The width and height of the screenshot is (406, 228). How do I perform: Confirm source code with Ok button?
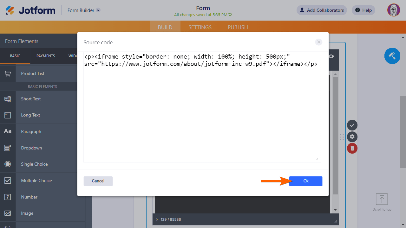tap(306, 181)
